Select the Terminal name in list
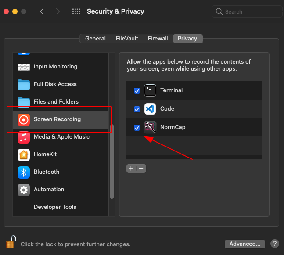The image size is (284, 255). (x=171, y=90)
